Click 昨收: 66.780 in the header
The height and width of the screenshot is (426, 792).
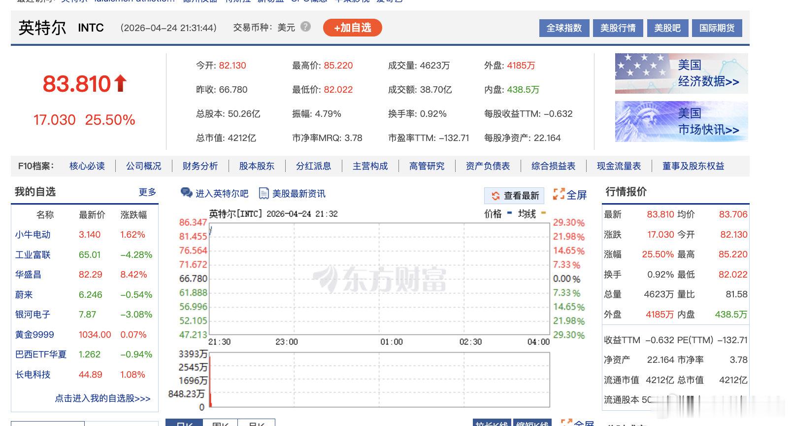point(222,90)
